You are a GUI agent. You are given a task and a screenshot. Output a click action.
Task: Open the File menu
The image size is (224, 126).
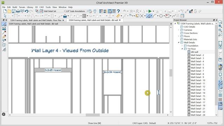pyautogui.click(x=4, y=7)
